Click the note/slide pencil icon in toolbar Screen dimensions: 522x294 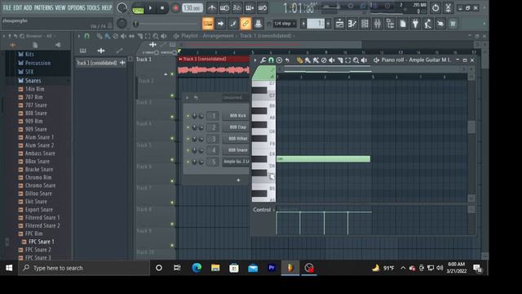pyautogui.click(x=233, y=24)
